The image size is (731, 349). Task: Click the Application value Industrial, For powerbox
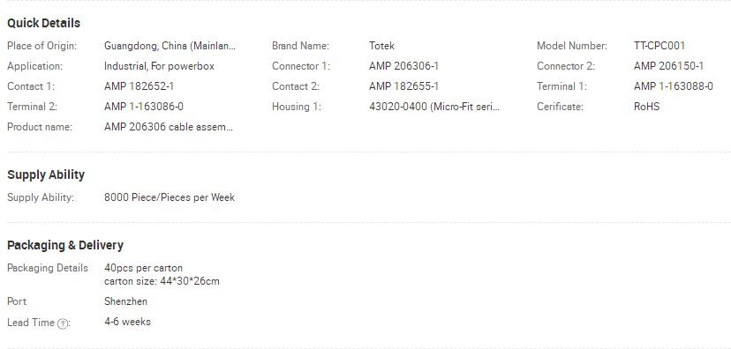[x=160, y=66]
